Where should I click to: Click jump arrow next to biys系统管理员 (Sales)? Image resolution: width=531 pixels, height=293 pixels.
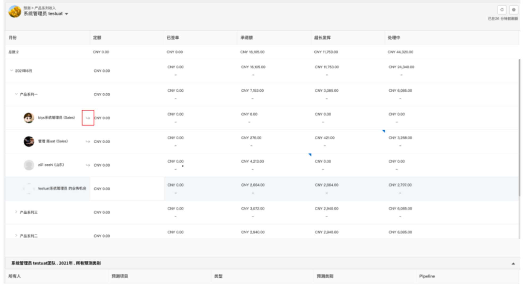88,118
